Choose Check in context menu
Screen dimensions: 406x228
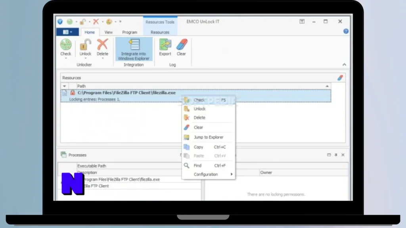pos(208,100)
